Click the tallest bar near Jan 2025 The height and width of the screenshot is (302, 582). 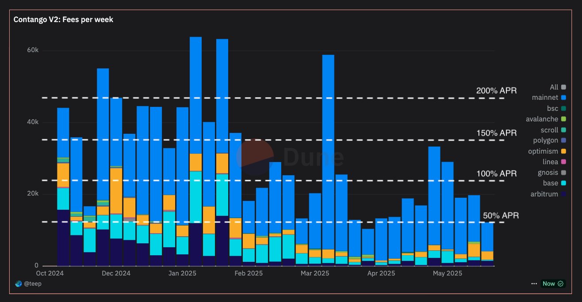coord(195,151)
